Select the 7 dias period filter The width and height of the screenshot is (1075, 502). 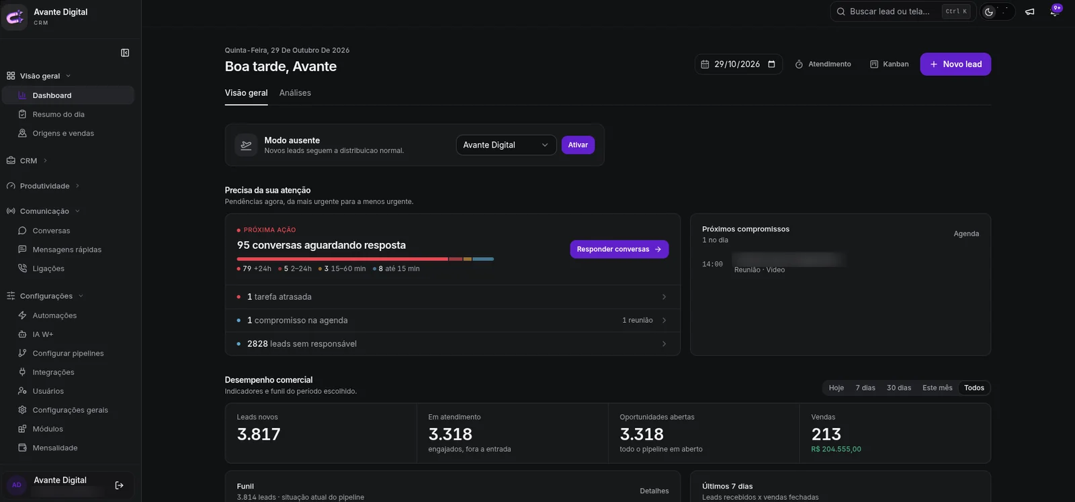[x=865, y=388]
